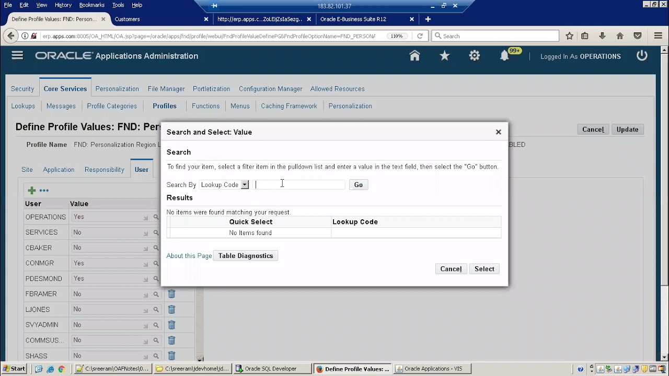
Task: Open the three-dots table actions icon
Action: click(x=44, y=191)
